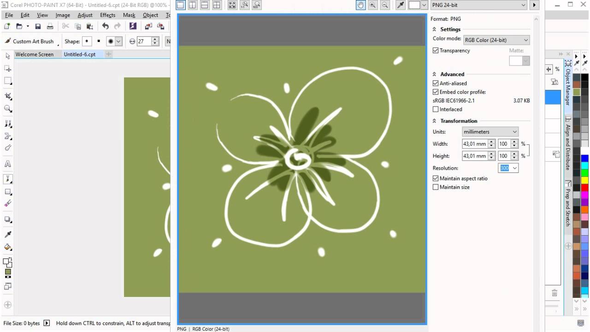Select the Clone tool in toolbox
The width and height of the screenshot is (590, 332).
[x=8, y=124]
